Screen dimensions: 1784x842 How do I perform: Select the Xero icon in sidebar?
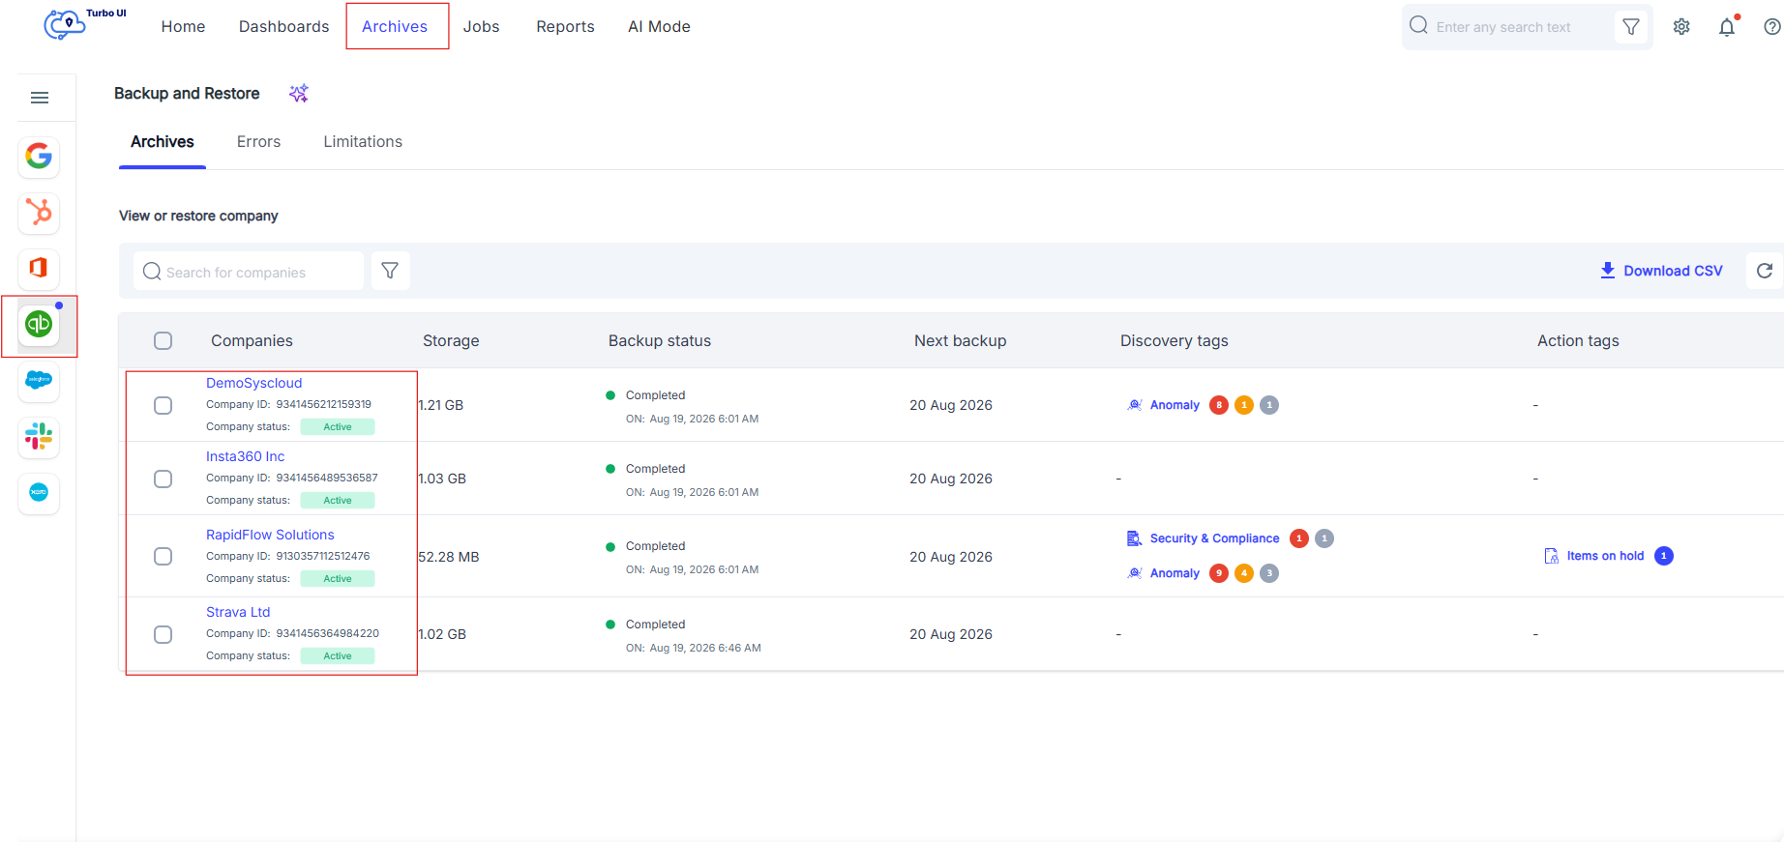click(39, 493)
